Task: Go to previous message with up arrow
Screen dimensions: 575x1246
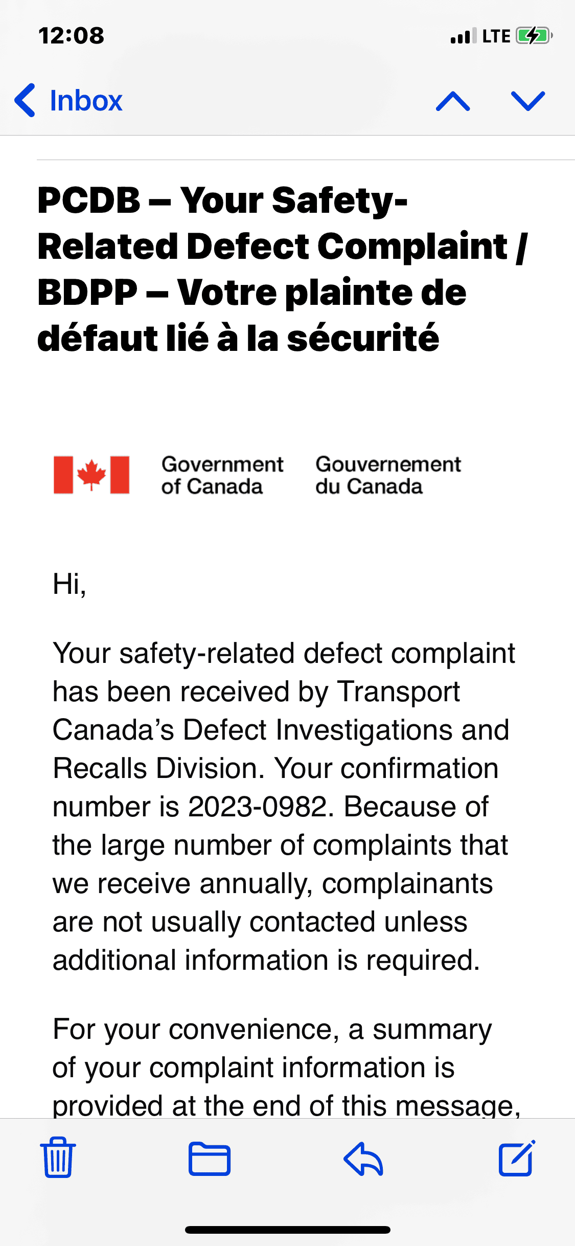Action: [x=453, y=101]
